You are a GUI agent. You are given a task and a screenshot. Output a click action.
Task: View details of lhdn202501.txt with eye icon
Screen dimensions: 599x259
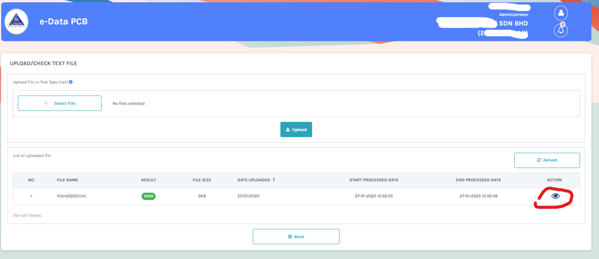pos(555,196)
